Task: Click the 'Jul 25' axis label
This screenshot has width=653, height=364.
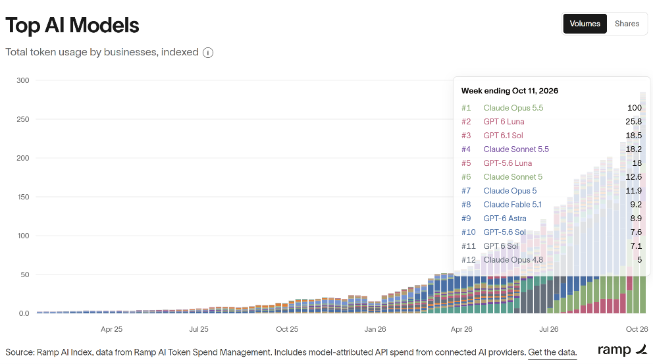Action: (x=199, y=329)
